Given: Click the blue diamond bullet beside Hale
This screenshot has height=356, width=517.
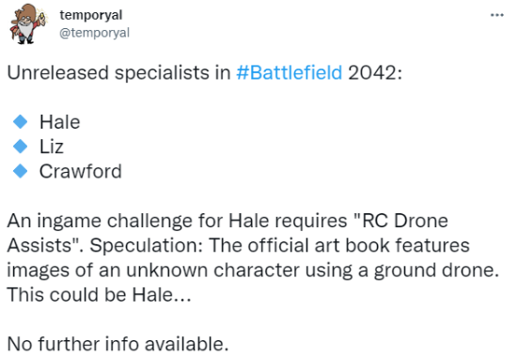Looking at the screenshot, I should point(20,121).
